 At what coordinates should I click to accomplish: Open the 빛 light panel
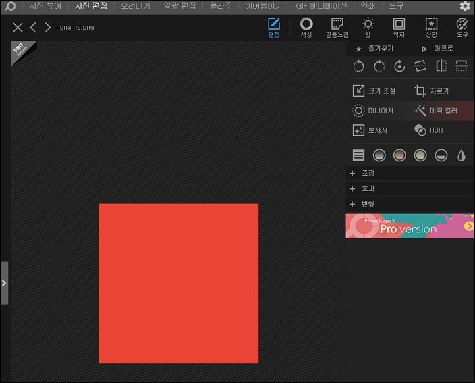click(x=368, y=28)
